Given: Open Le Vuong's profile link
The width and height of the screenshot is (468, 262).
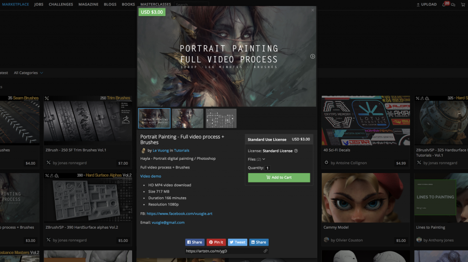Looking at the screenshot, I should pos(160,151).
